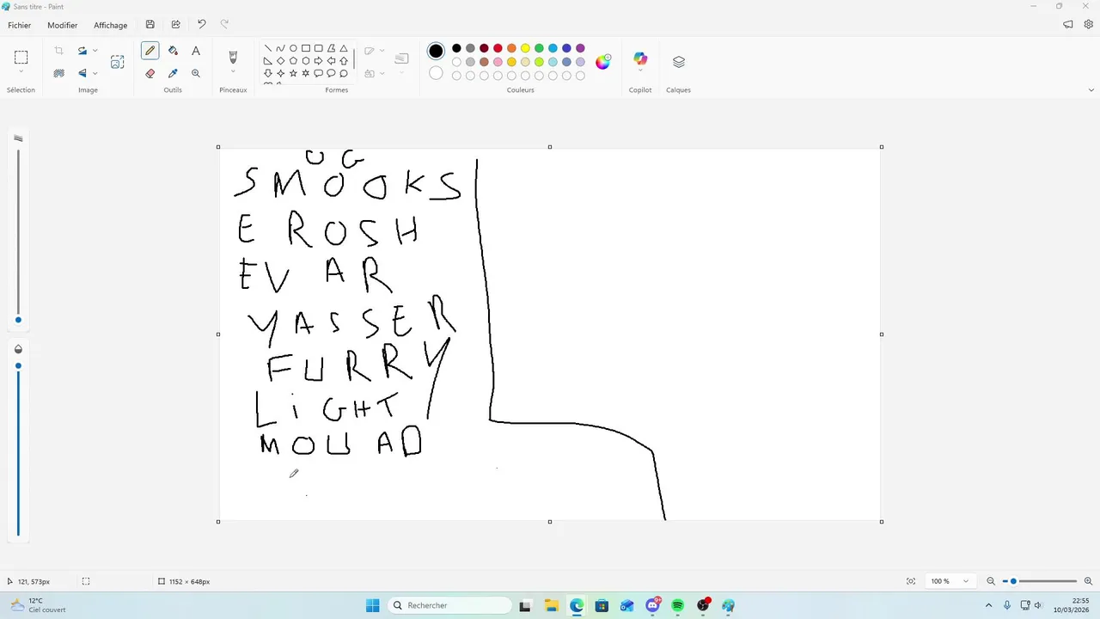Click the Zoom out minus icon
Viewport: 1100px width, 619px height.
pos(991,581)
